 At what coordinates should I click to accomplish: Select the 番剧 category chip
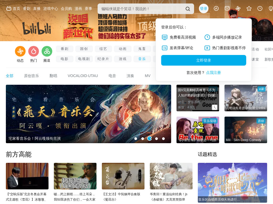[x=65, y=49]
